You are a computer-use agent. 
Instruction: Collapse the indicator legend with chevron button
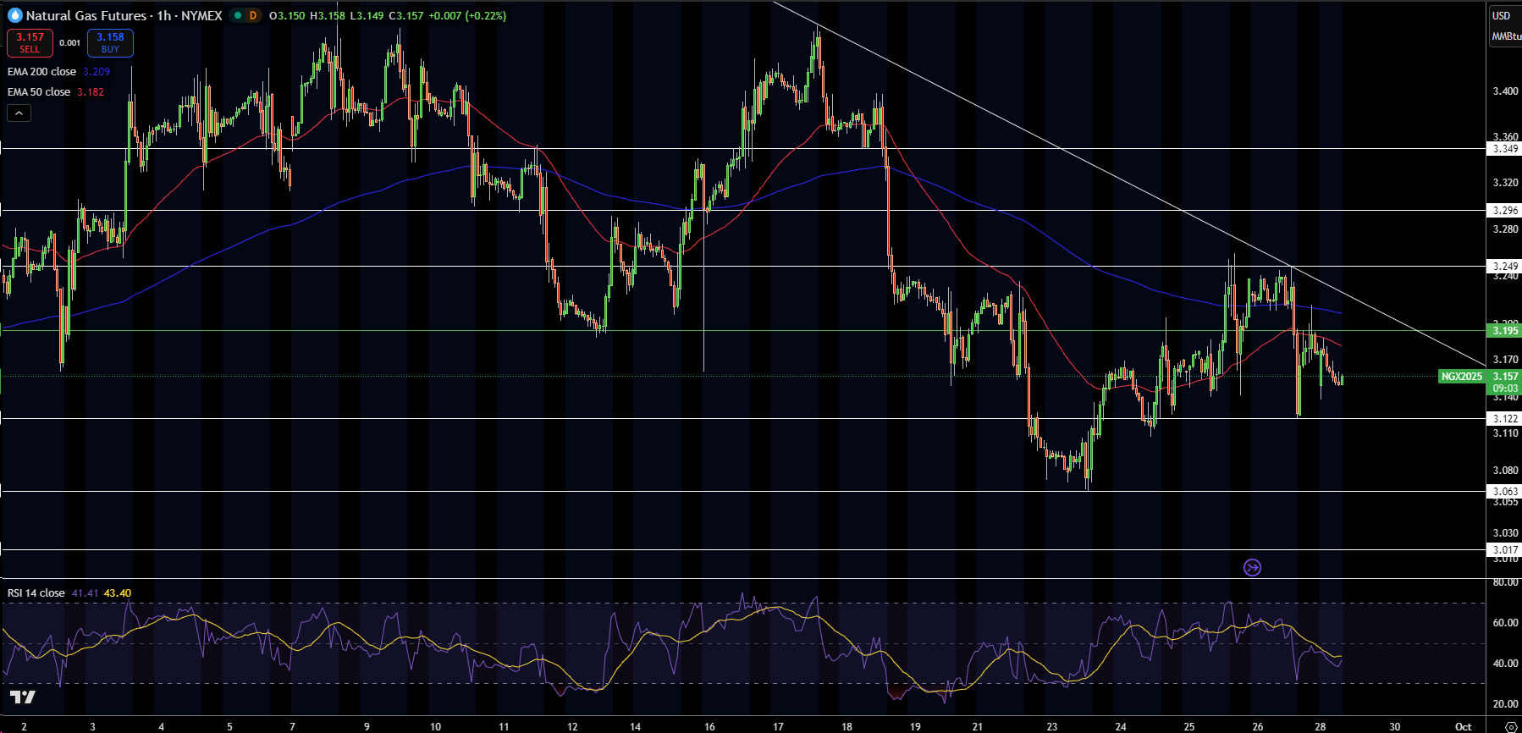19,113
